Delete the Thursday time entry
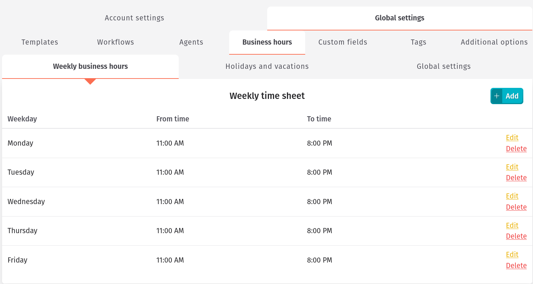533x284 pixels. pyautogui.click(x=516, y=236)
